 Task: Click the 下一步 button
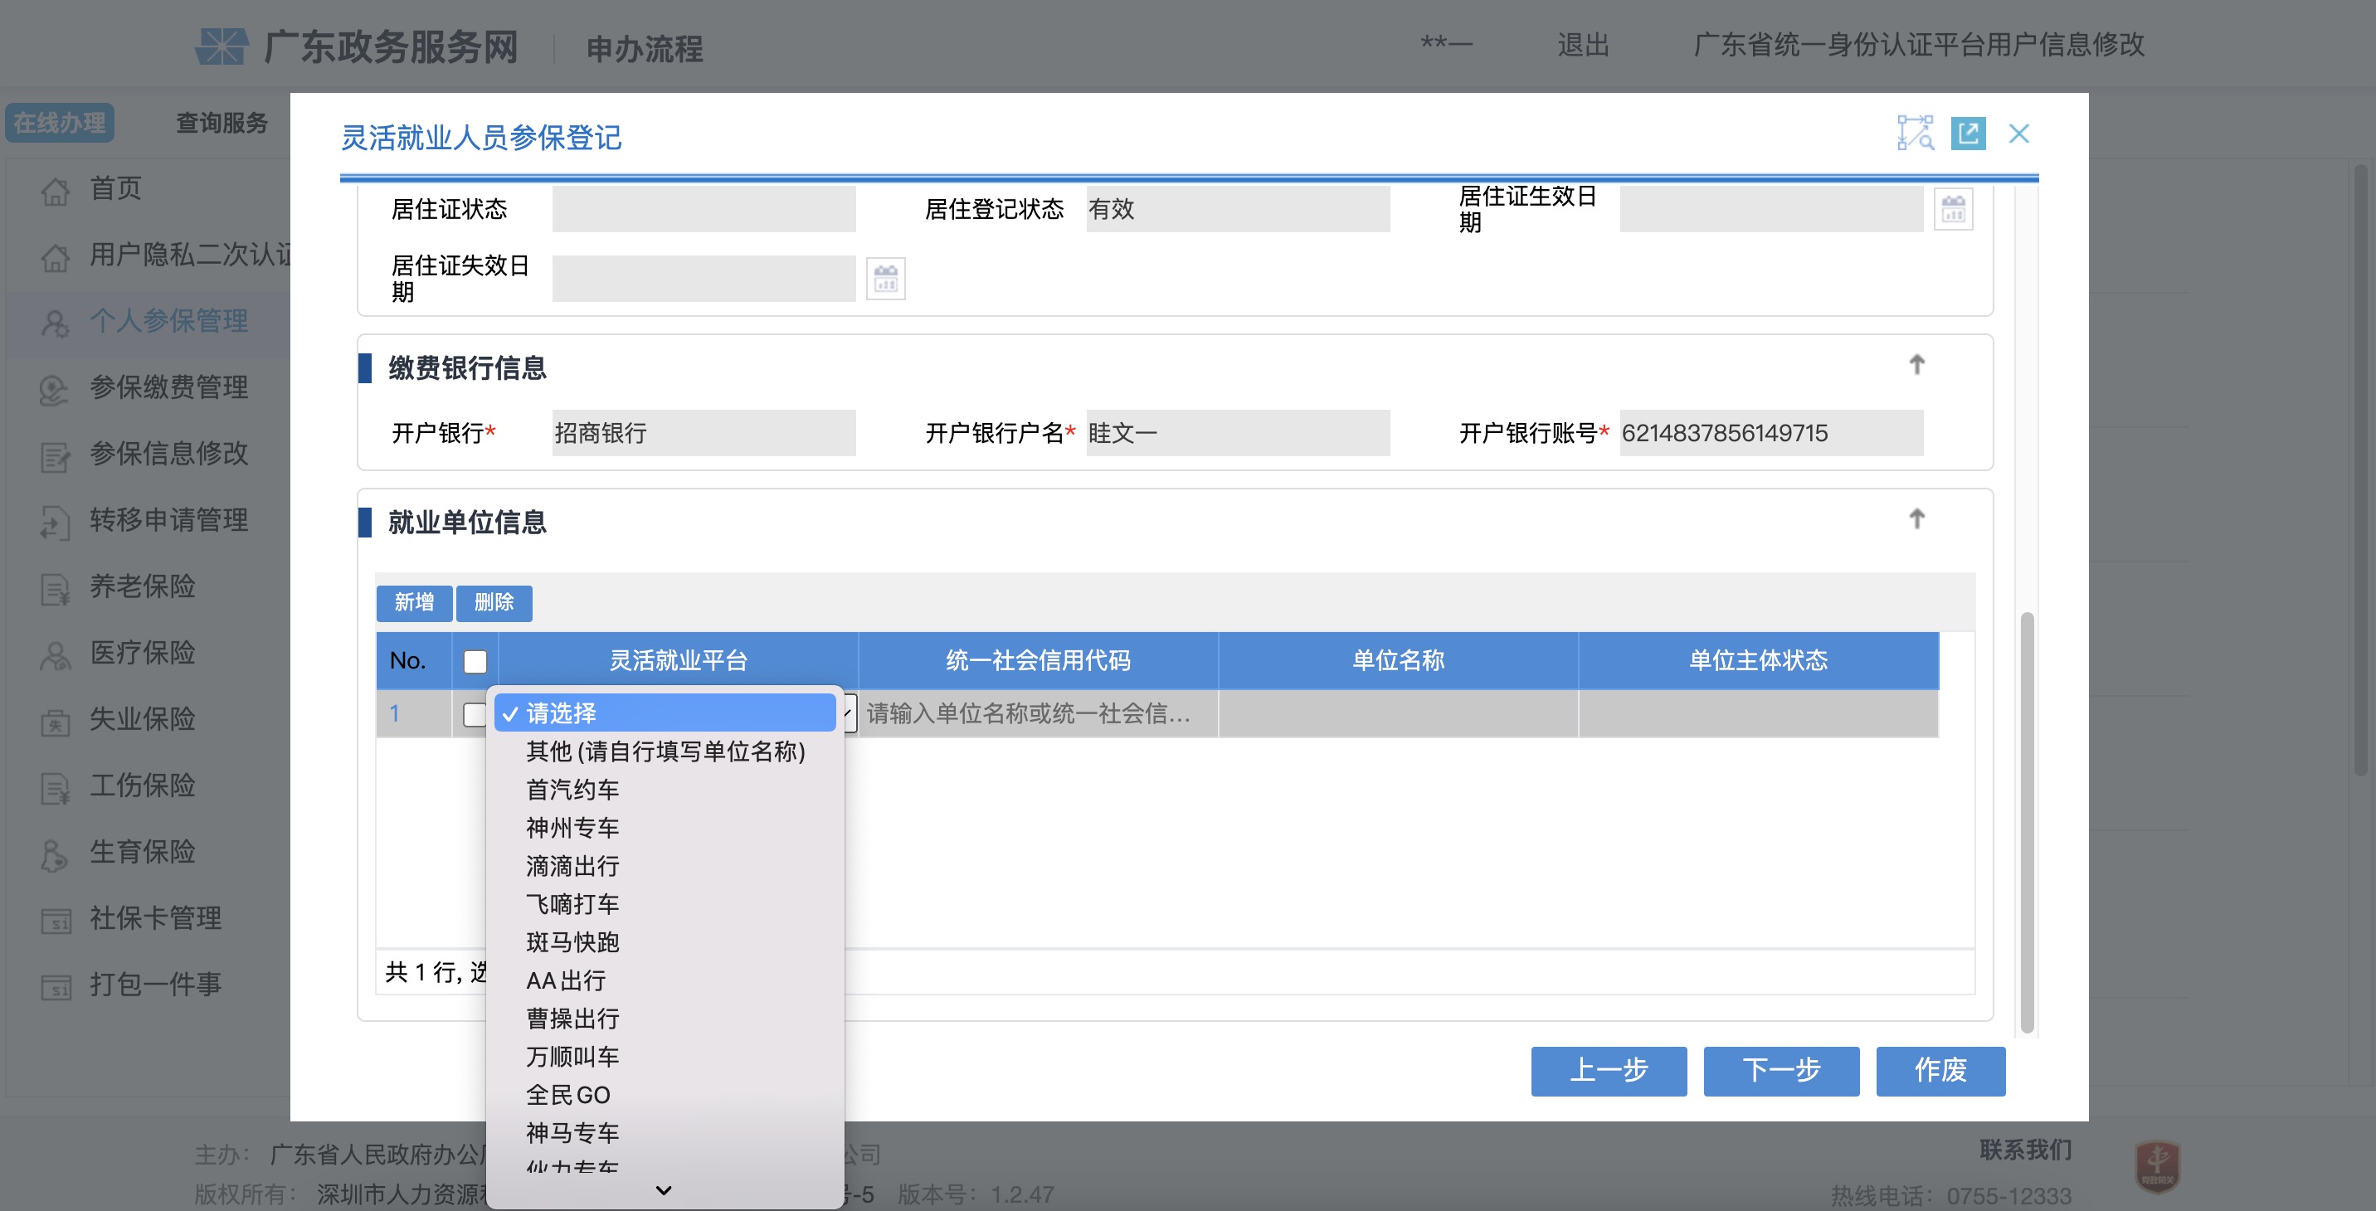[1780, 1071]
